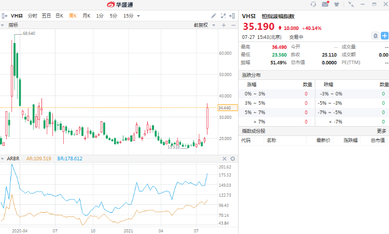389x234 pixels.
Task: Switch to 15分 minute chart
Action: pos(128,16)
